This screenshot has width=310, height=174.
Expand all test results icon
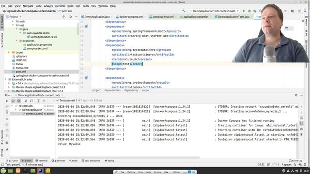(38, 101)
